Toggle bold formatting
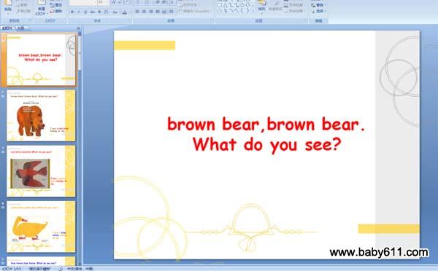Viewport: 438px width, 271px height. [72, 12]
